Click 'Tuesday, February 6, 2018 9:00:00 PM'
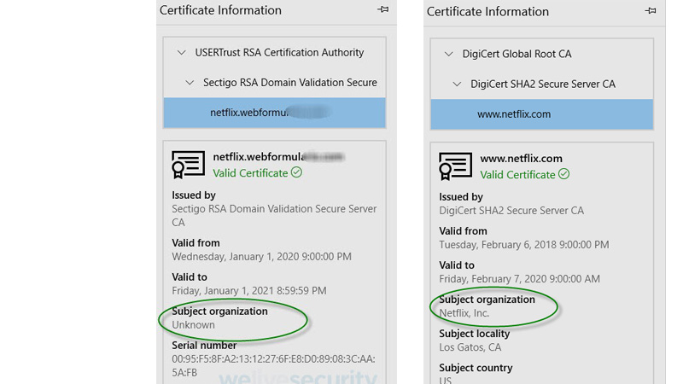This screenshot has height=384, width=683. pos(524,245)
